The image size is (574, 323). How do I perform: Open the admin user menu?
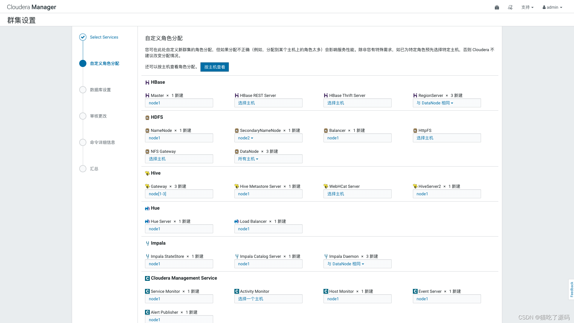[x=552, y=7]
